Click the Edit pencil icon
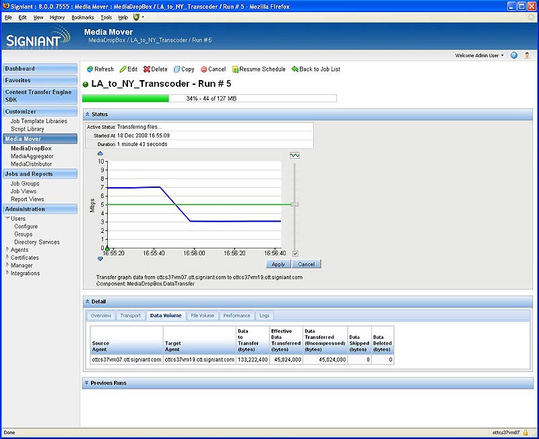Viewport: 539px width, 439px height. 123,69
